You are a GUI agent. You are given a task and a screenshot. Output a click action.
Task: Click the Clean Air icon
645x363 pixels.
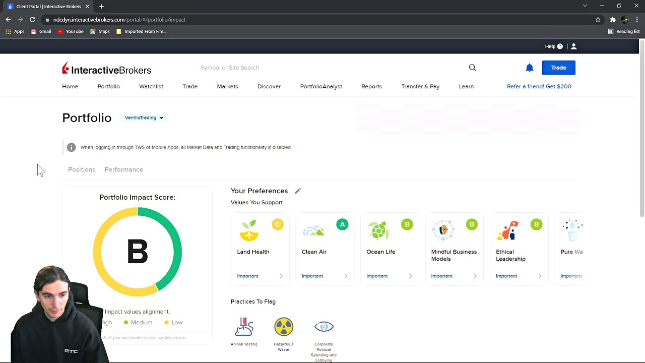click(x=313, y=231)
